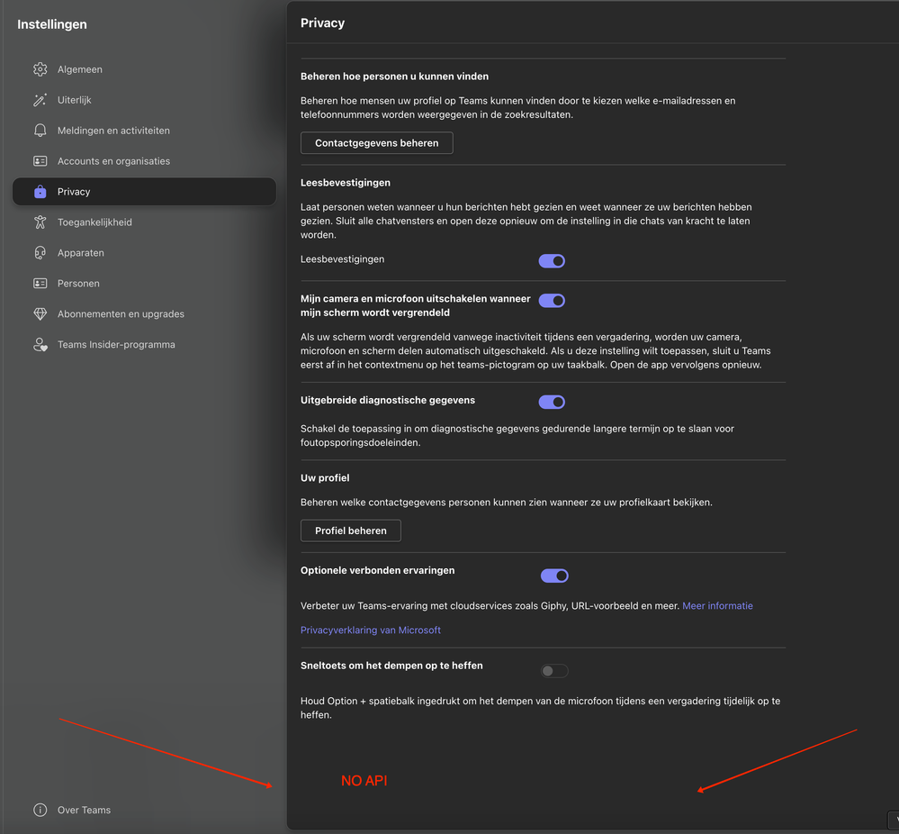Disable Uitgebreide diagnostische gegevens toggle
The height and width of the screenshot is (834, 899).
pyautogui.click(x=552, y=402)
